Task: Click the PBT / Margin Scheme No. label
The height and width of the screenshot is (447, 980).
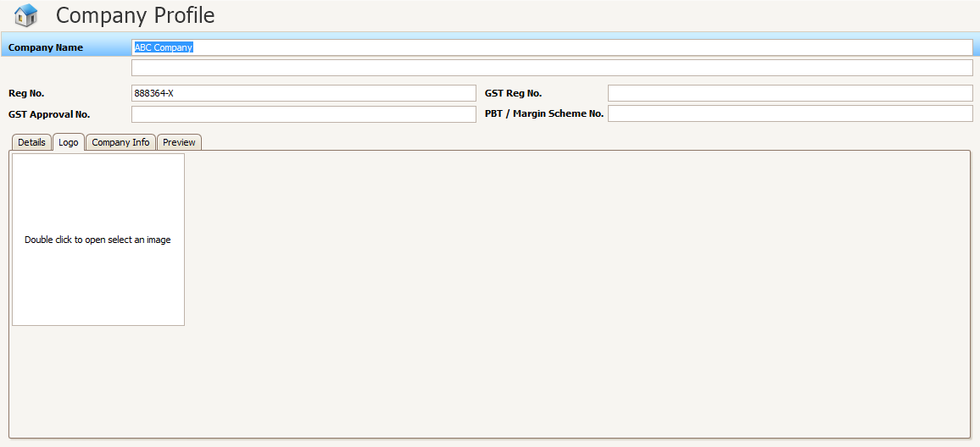Action: (x=543, y=114)
